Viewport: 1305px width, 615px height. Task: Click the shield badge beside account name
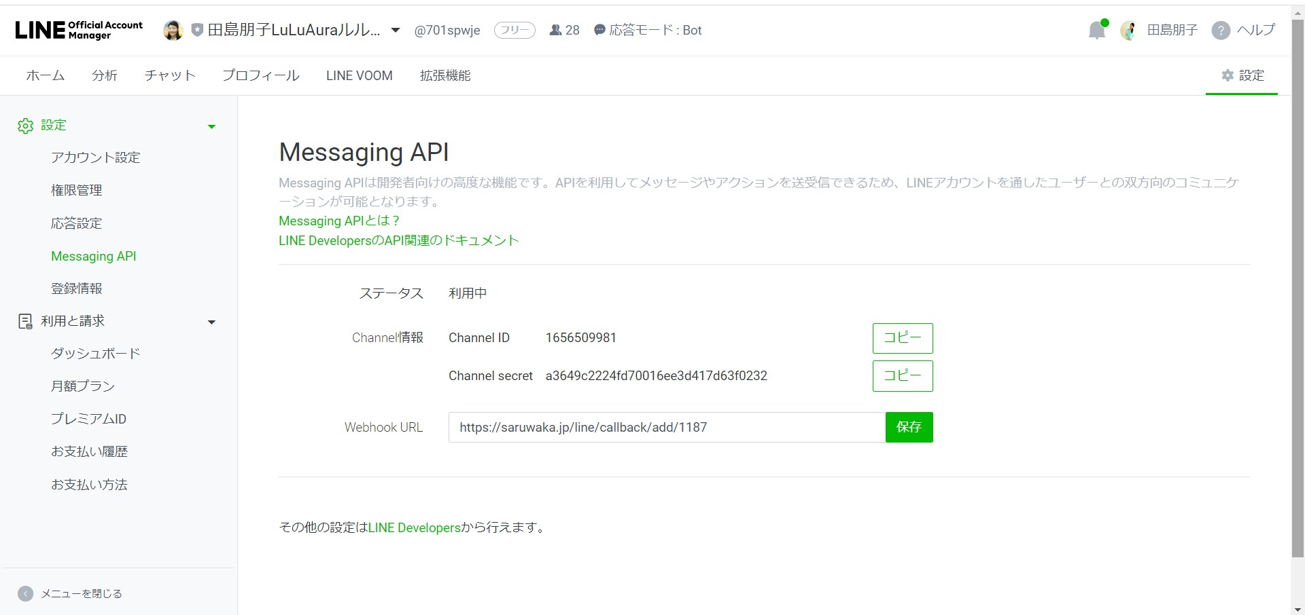pyautogui.click(x=197, y=31)
